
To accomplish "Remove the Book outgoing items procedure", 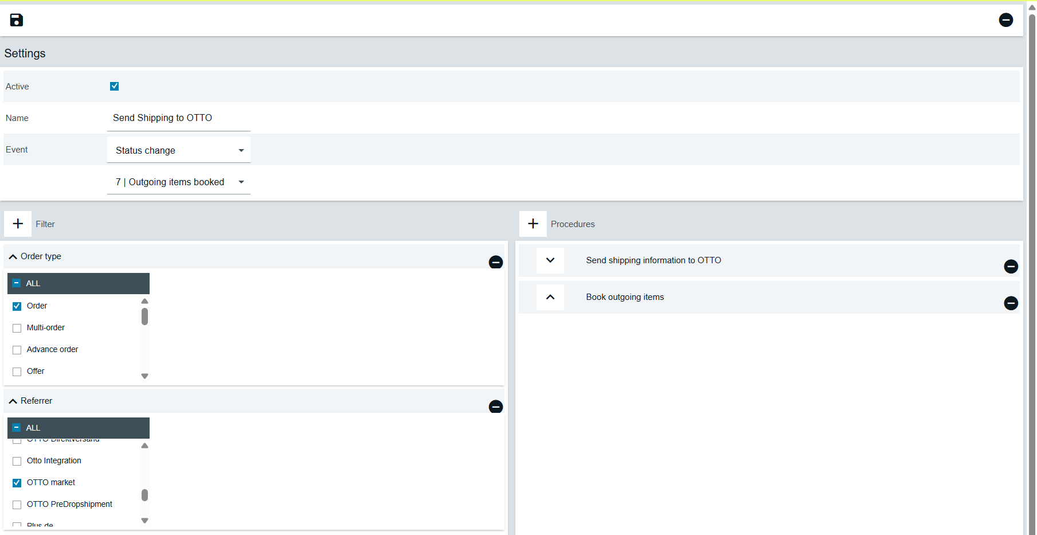I will (1011, 303).
